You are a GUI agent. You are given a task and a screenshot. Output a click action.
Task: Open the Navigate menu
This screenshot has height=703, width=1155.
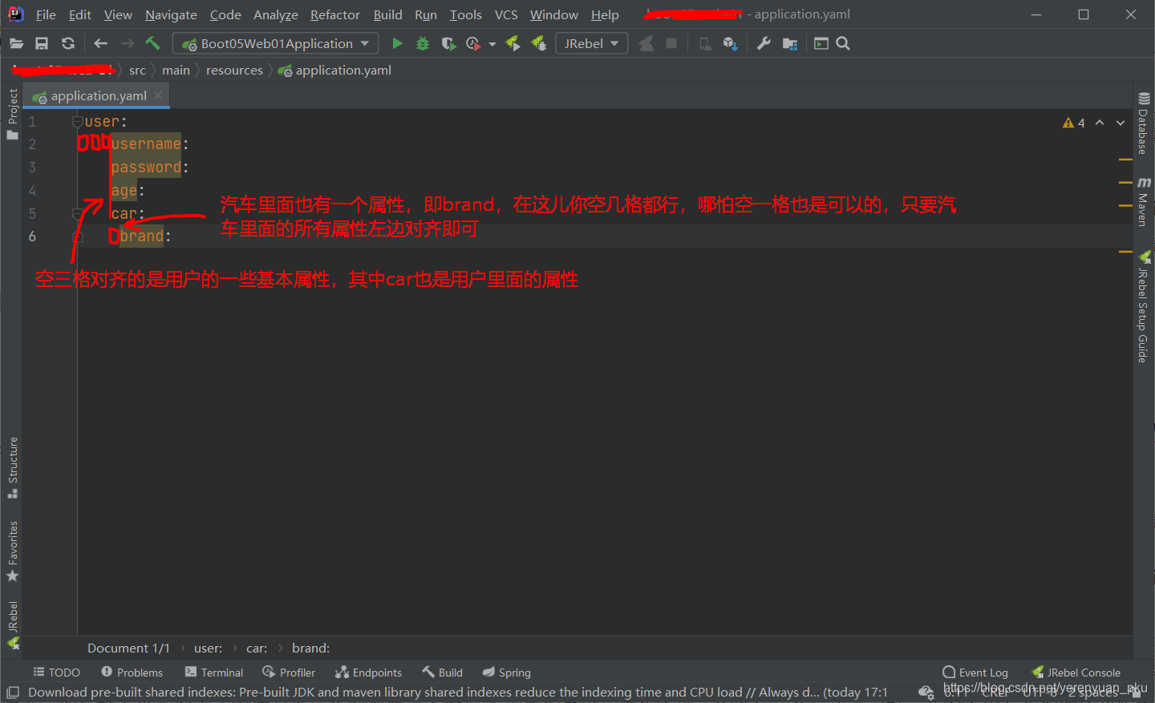(x=171, y=14)
